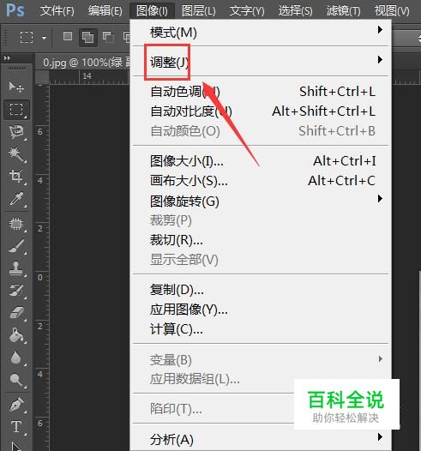Click marquee tool preset icon in options bar
The width and height of the screenshot is (421, 451).
27,37
